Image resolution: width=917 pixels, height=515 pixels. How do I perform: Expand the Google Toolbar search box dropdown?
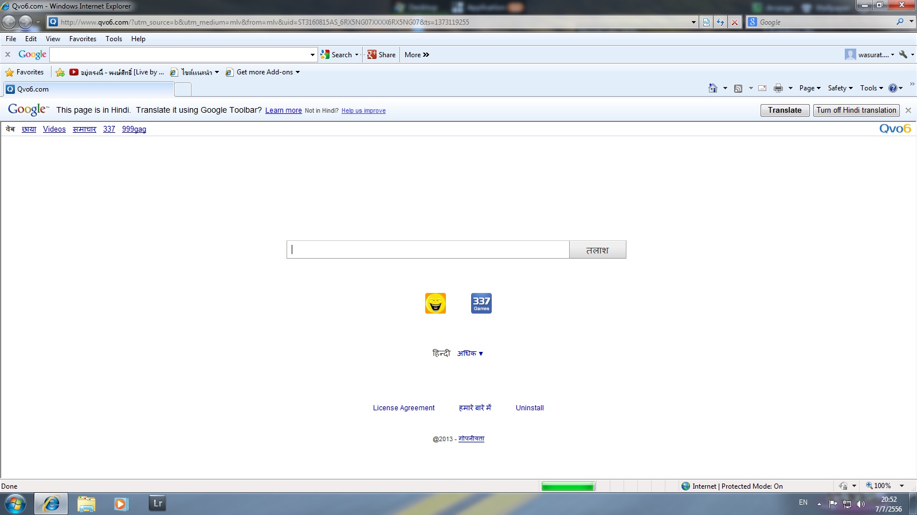312,55
